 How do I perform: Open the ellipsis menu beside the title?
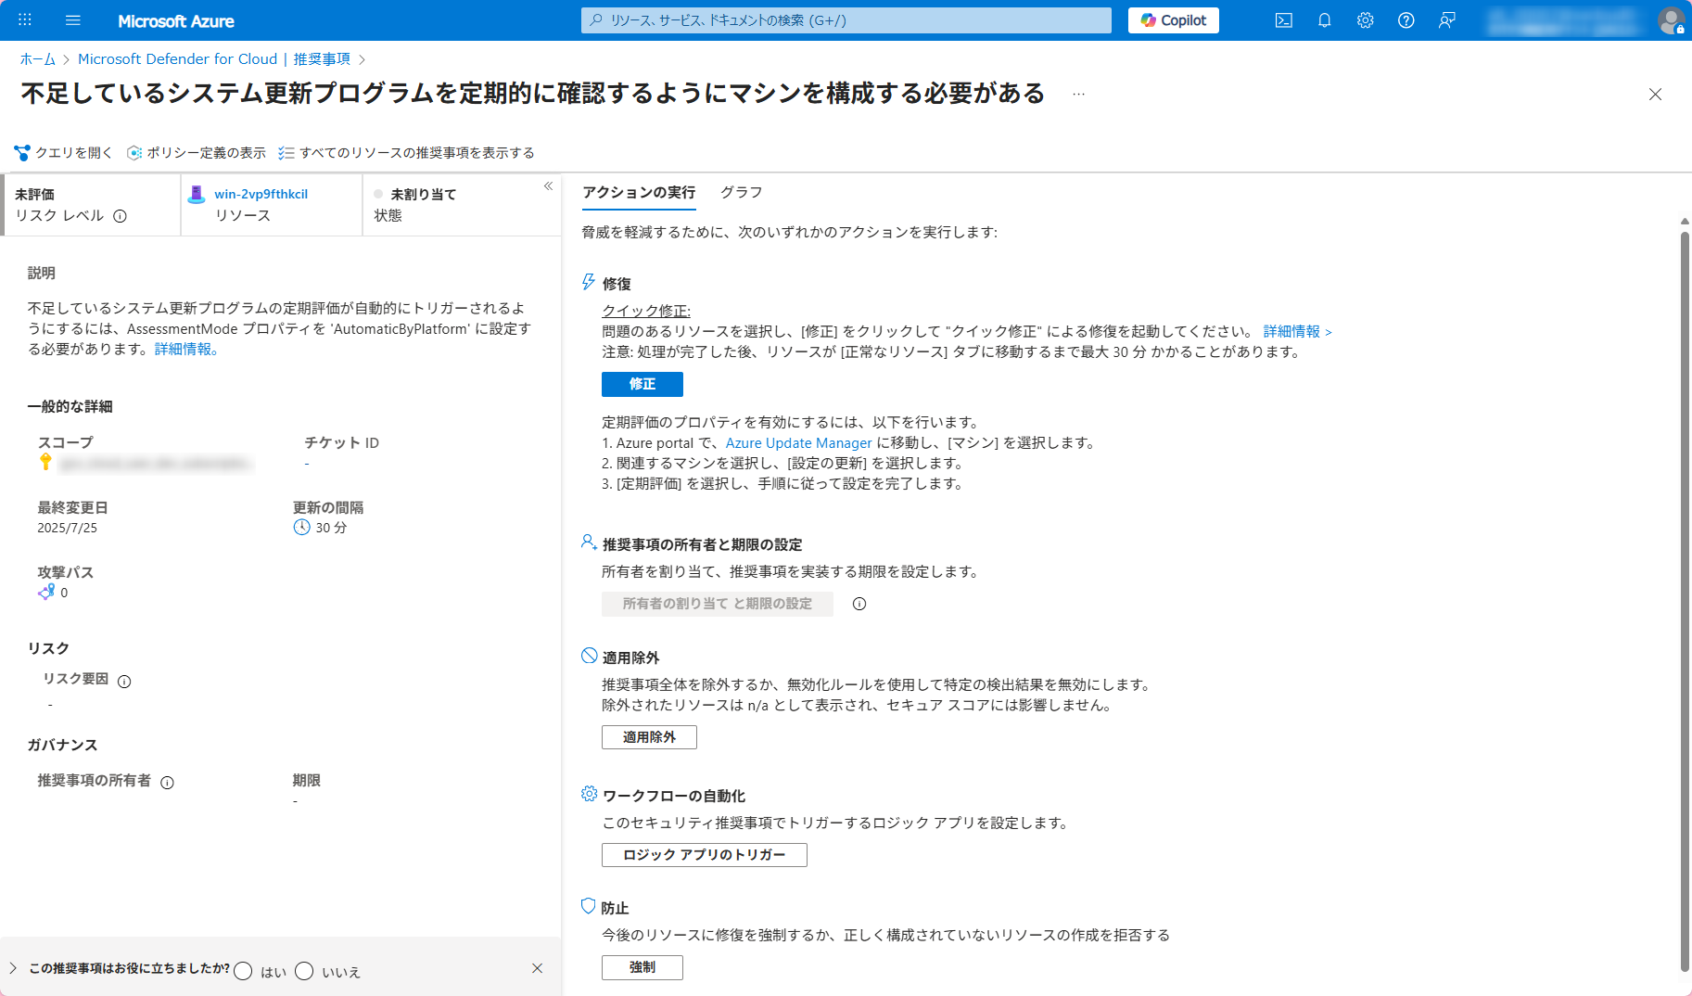point(1077,94)
